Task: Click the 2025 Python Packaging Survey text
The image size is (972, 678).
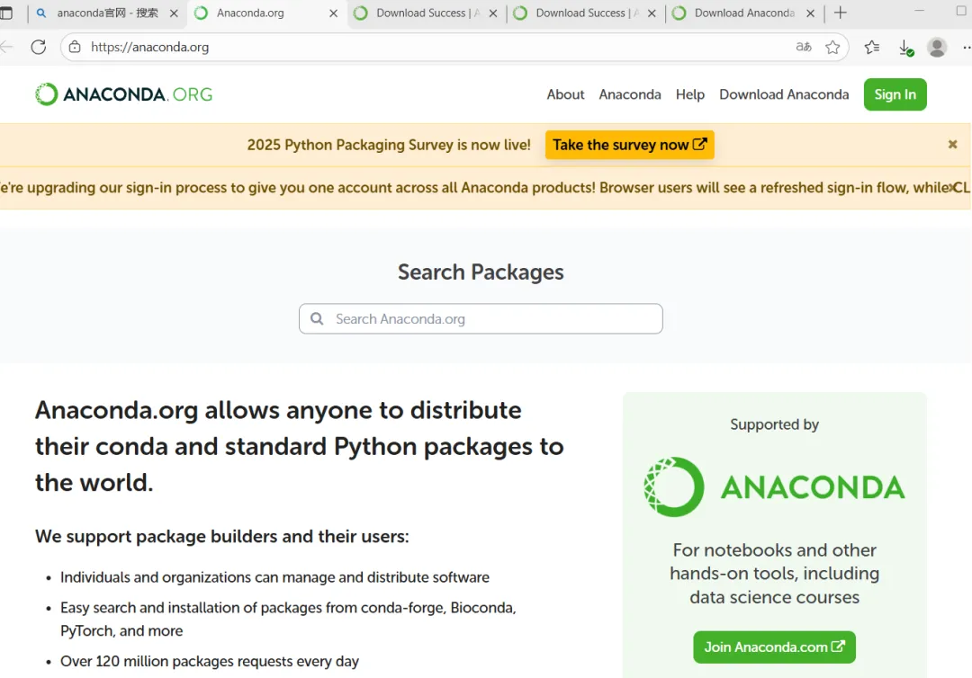Action: pyautogui.click(x=389, y=145)
